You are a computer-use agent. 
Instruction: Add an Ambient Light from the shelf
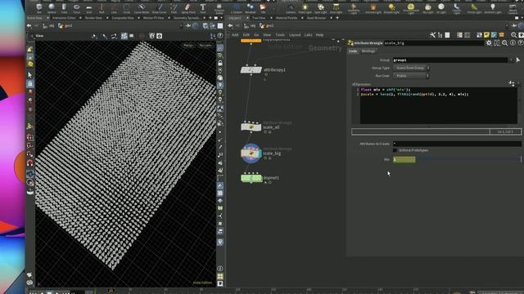point(493,8)
